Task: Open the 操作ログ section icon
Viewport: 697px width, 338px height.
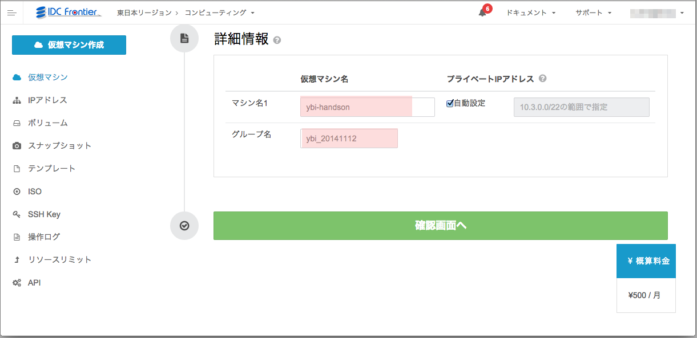Action: [x=18, y=237]
